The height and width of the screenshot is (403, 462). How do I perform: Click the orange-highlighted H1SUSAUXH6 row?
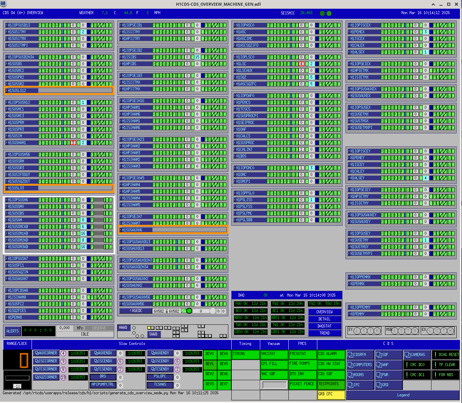(x=173, y=230)
